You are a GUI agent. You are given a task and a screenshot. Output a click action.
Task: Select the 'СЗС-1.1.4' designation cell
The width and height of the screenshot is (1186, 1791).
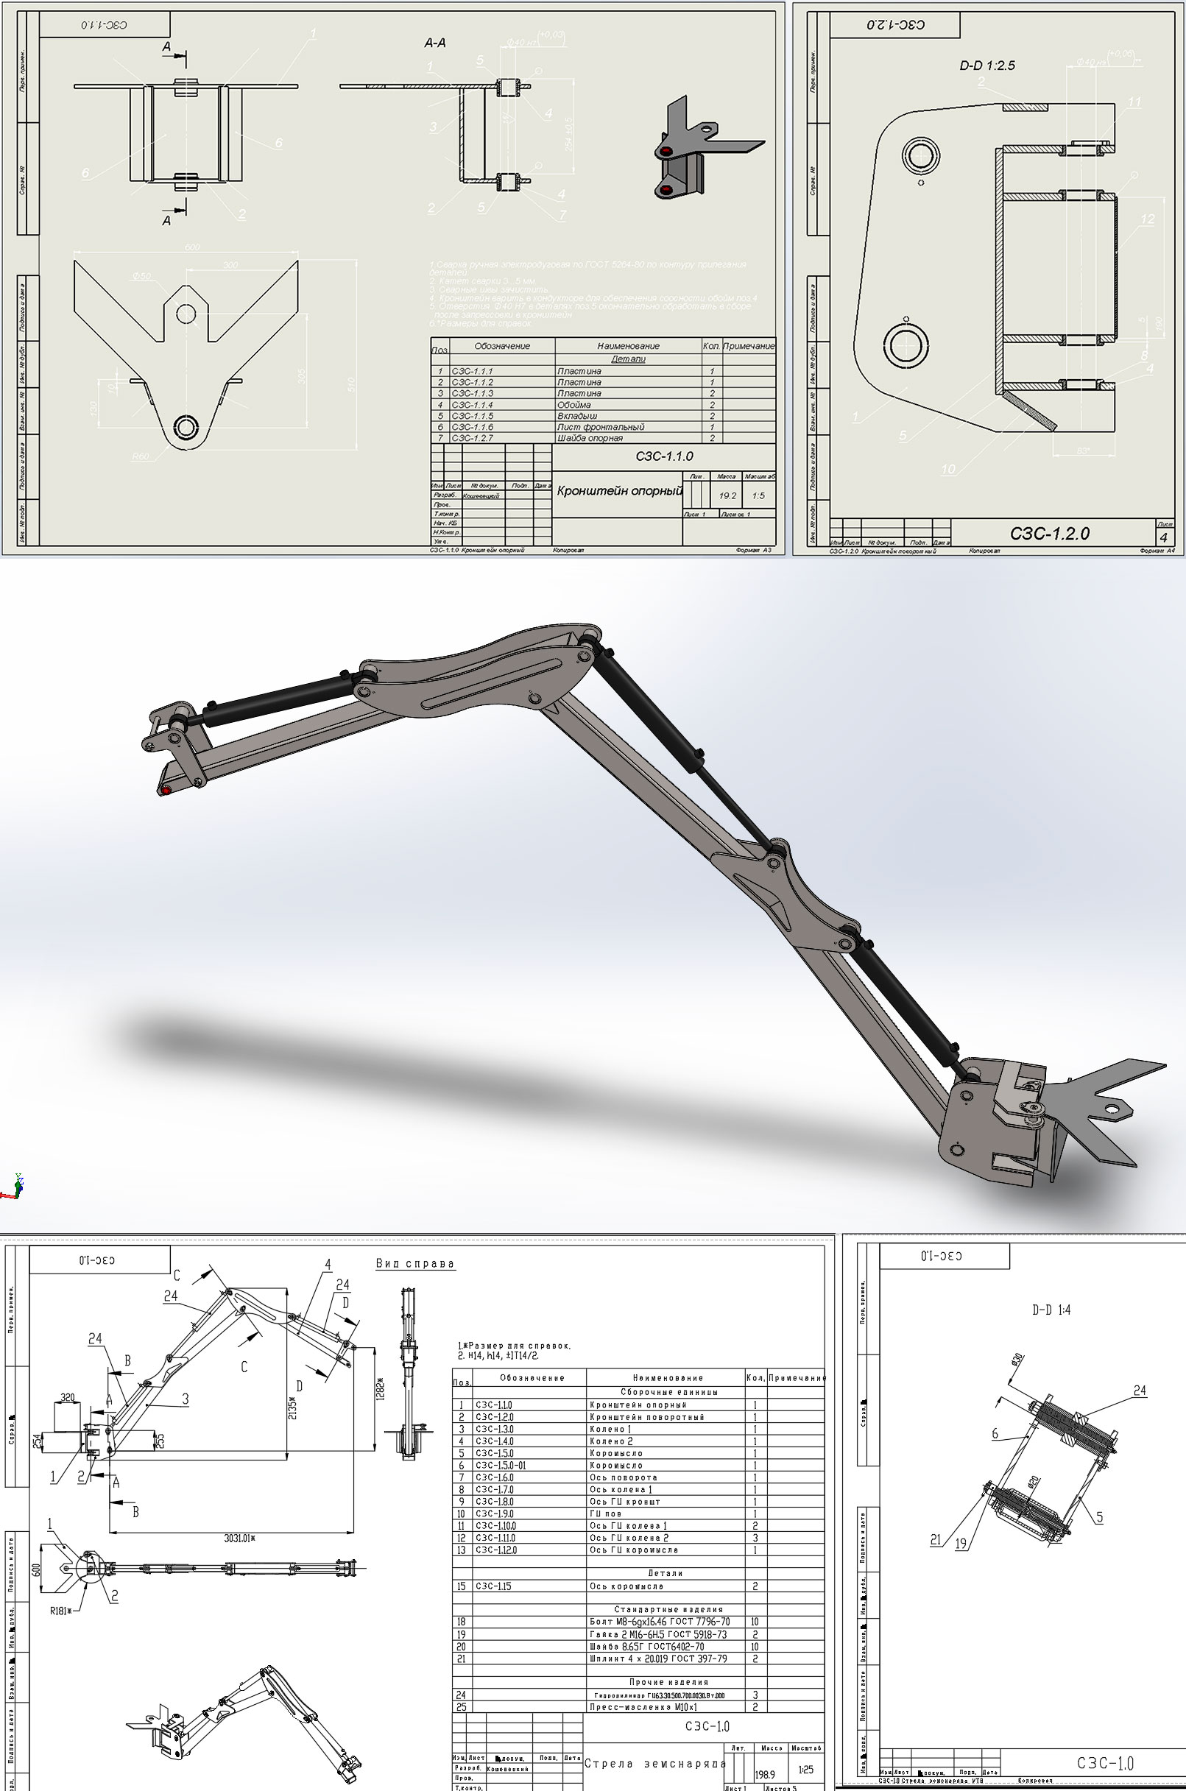(503, 405)
